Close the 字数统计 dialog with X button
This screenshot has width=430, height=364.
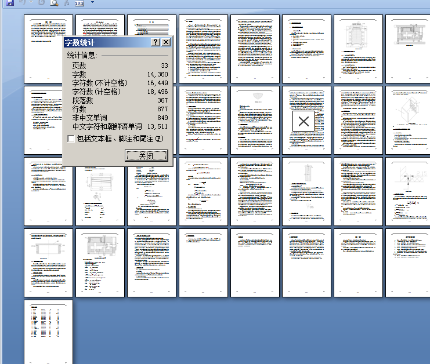click(166, 42)
